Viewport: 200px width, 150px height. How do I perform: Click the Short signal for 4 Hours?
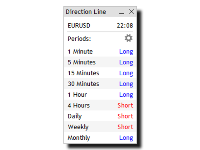[125, 105]
